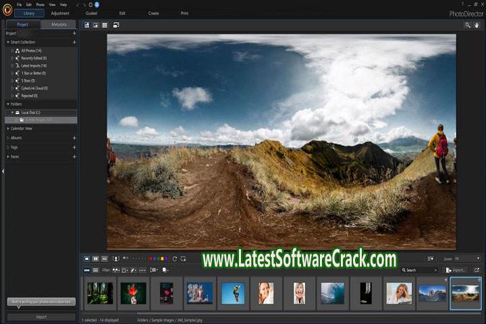The image size is (486, 324).
Task: Open the secondary display window icon
Action: pyautogui.click(x=116, y=25)
